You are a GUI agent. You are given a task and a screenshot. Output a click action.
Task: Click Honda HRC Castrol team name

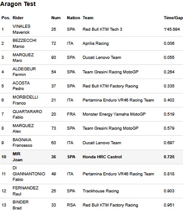102,157
